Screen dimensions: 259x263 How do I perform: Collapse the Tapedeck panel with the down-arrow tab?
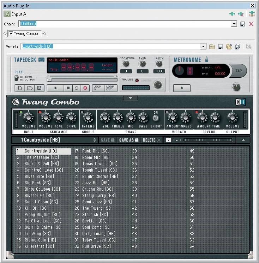[x=131, y=98]
